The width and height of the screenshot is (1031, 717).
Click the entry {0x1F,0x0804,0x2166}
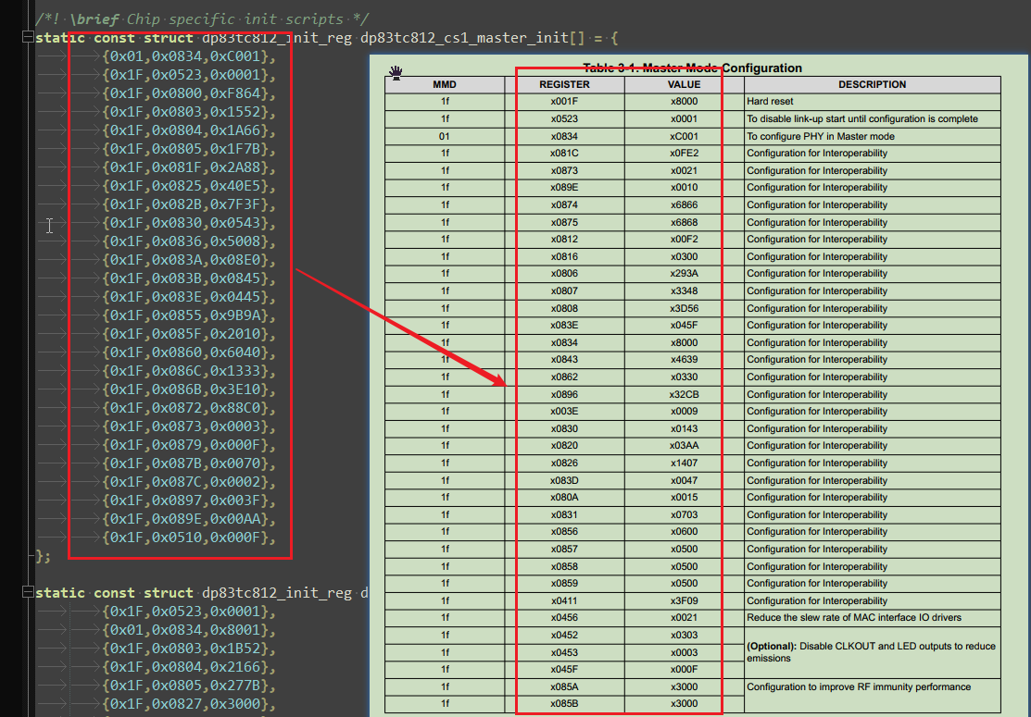pyautogui.click(x=189, y=666)
